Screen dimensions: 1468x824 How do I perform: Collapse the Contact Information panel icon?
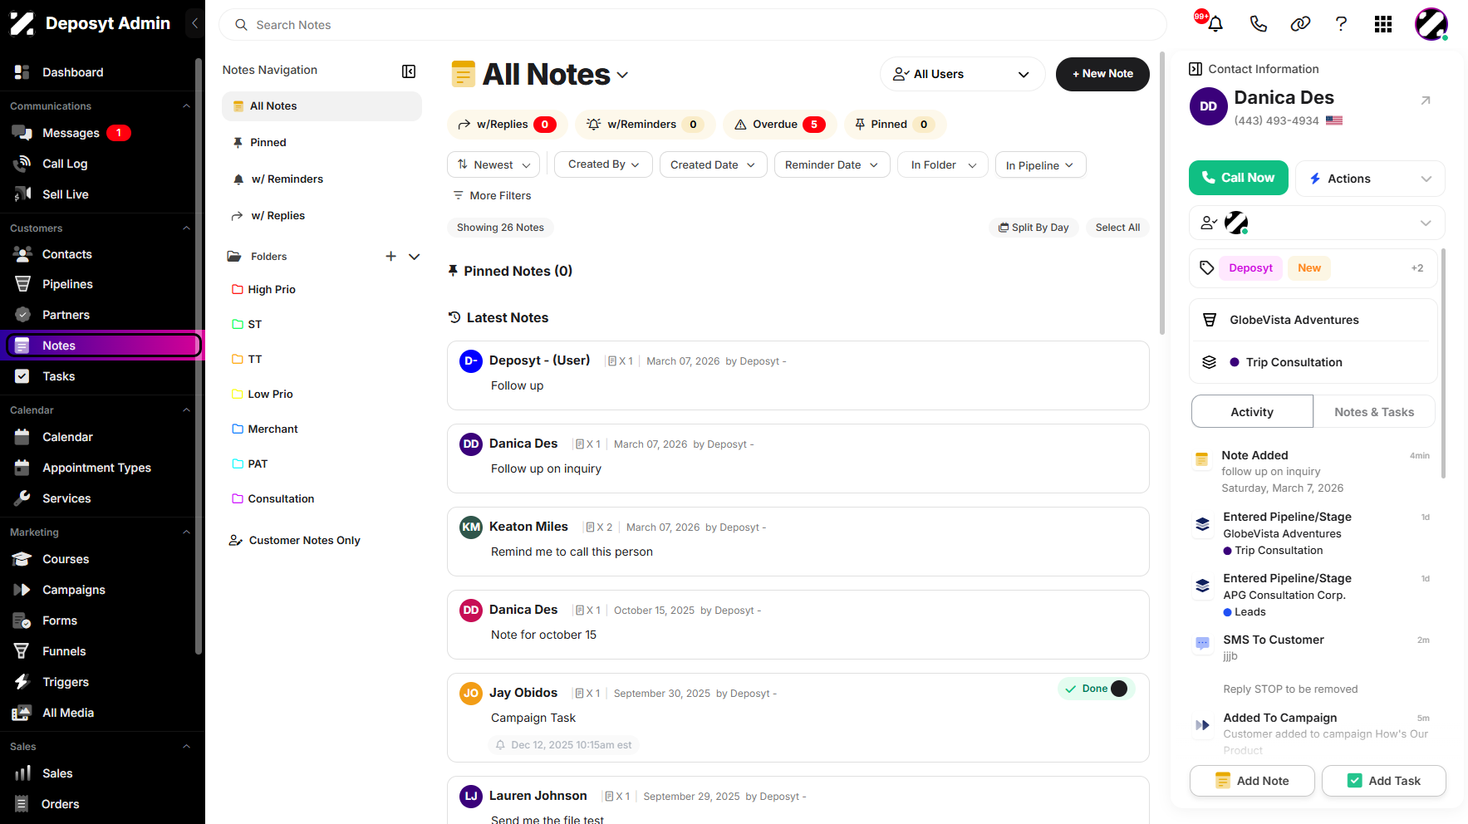coord(1196,69)
